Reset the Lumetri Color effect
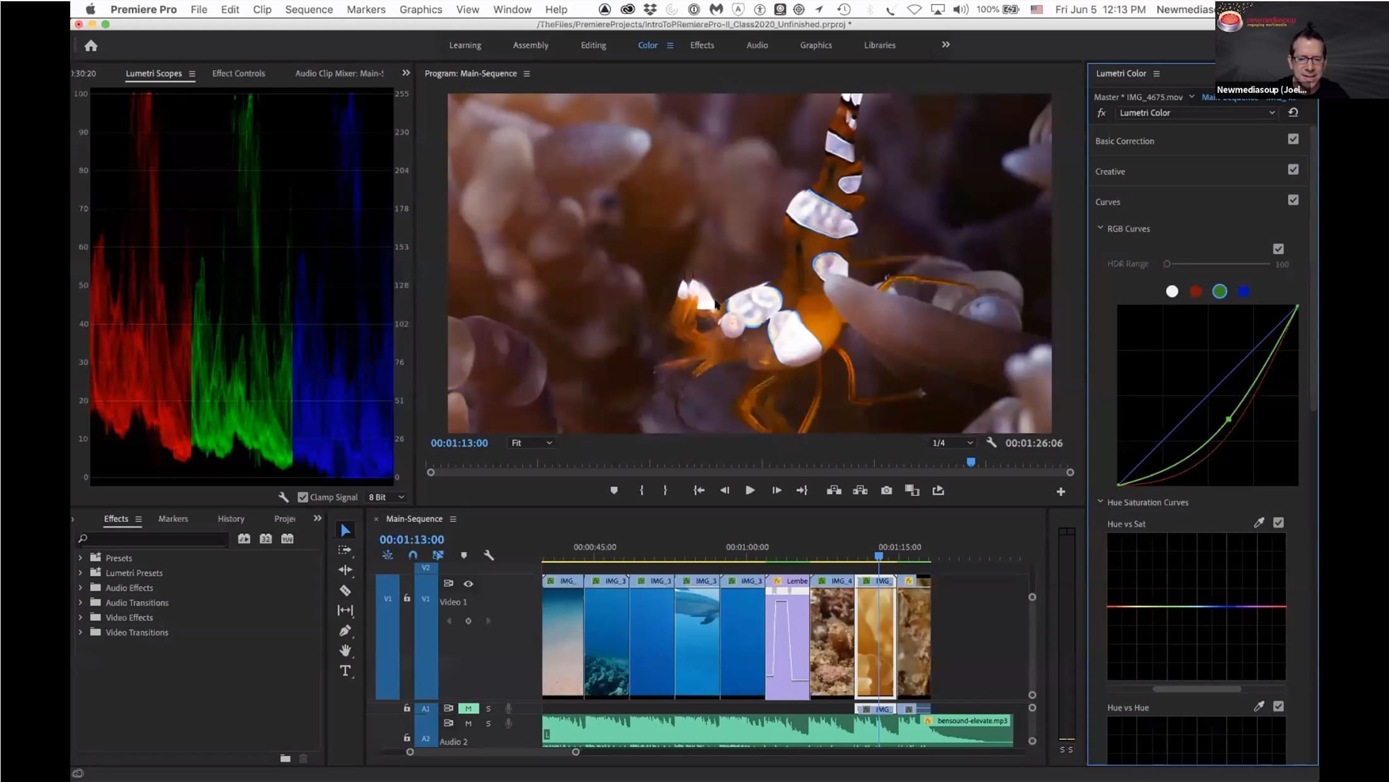This screenshot has height=782, width=1389. pyautogui.click(x=1293, y=112)
